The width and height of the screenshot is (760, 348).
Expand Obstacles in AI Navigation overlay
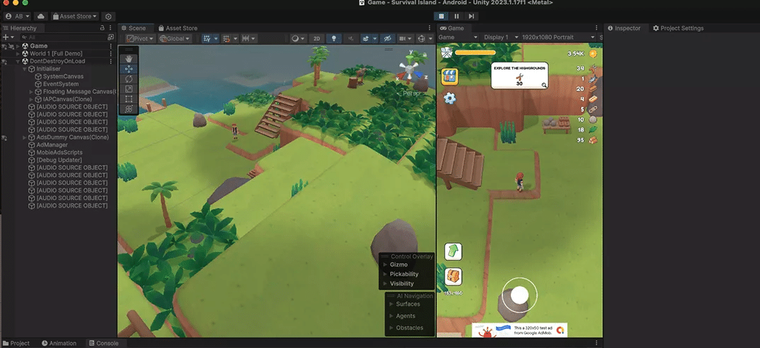[391, 328]
